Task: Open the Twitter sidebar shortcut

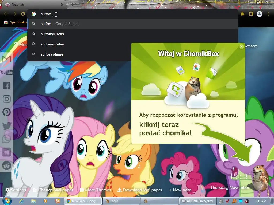Action: tap(7, 126)
